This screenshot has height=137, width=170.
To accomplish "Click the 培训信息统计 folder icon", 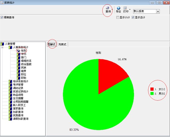I will pyautogui.click(x=10, y=81).
